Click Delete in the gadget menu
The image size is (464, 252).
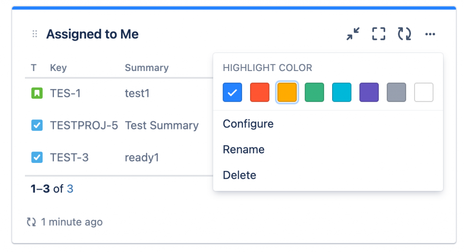point(240,175)
